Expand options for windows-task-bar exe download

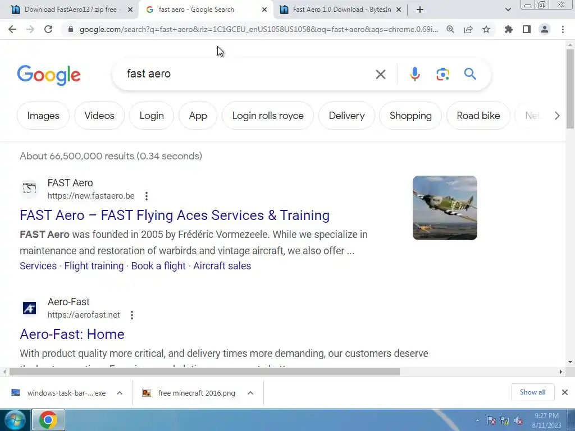pyautogui.click(x=120, y=393)
